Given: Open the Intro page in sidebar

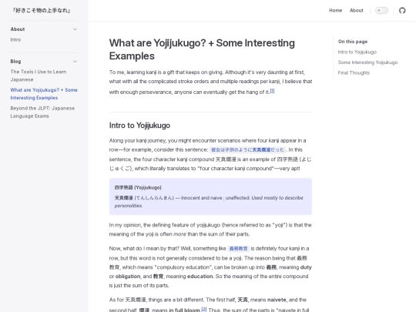Looking at the screenshot, I should pos(15,39).
